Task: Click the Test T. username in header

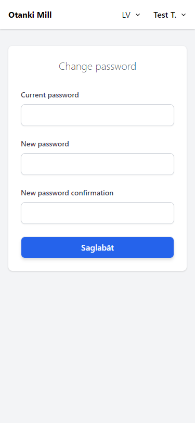Action: (165, 15)
